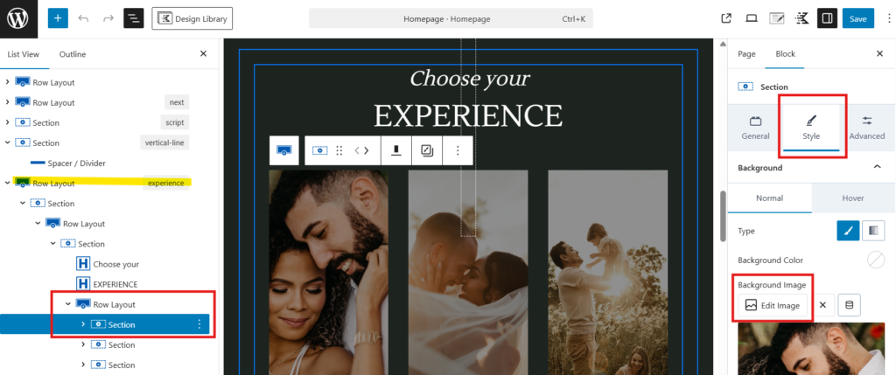Open the Kadence settings icon in top bar
Viewport: 896px width, 375px height.
coord(801,19)
